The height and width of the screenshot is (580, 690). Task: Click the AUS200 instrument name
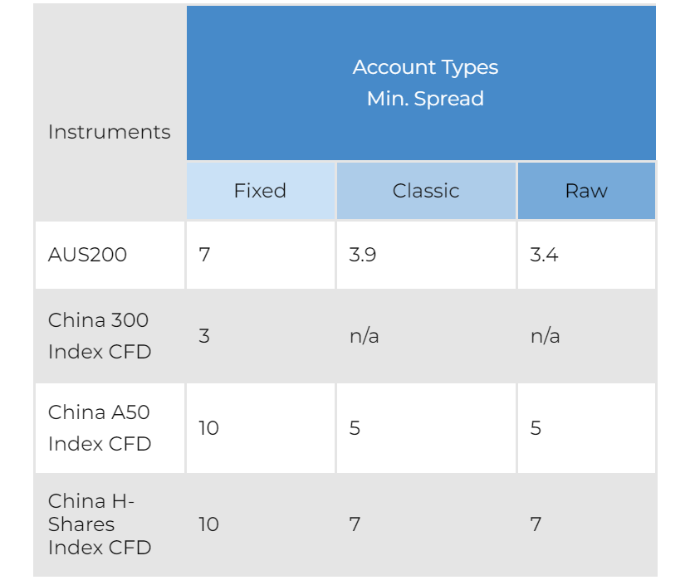[87, 255]
